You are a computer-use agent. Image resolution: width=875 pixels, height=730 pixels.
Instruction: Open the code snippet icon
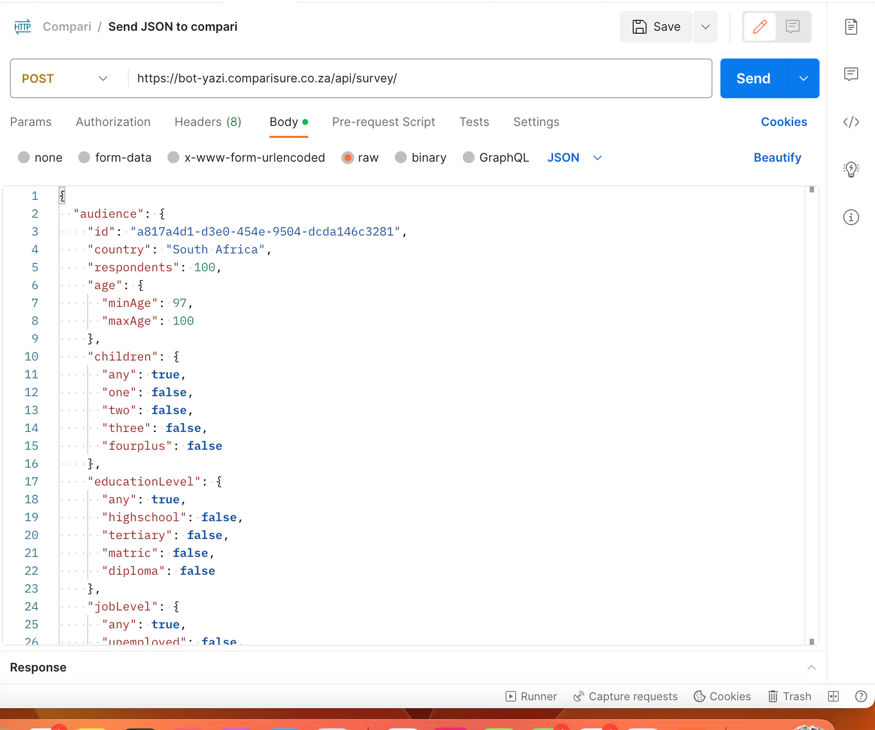tap(851, 122)
